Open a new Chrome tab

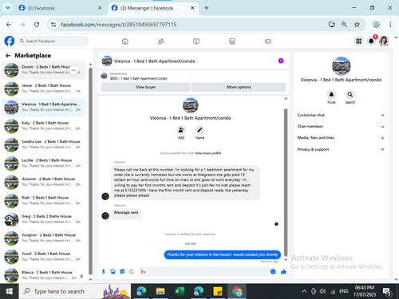tap(206, 8)
